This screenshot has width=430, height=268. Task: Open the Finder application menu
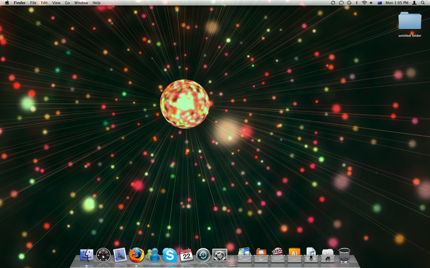(x=20, y=3)
